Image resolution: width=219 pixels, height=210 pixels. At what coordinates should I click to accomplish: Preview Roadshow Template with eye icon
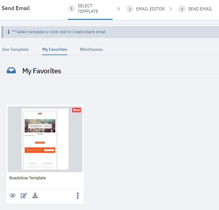click(12, 195)
